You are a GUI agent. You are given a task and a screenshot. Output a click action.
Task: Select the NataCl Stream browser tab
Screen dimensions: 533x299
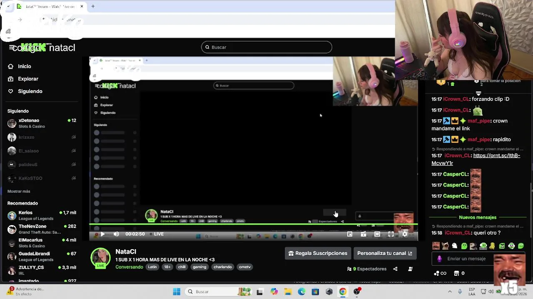[x=50, y=6]
